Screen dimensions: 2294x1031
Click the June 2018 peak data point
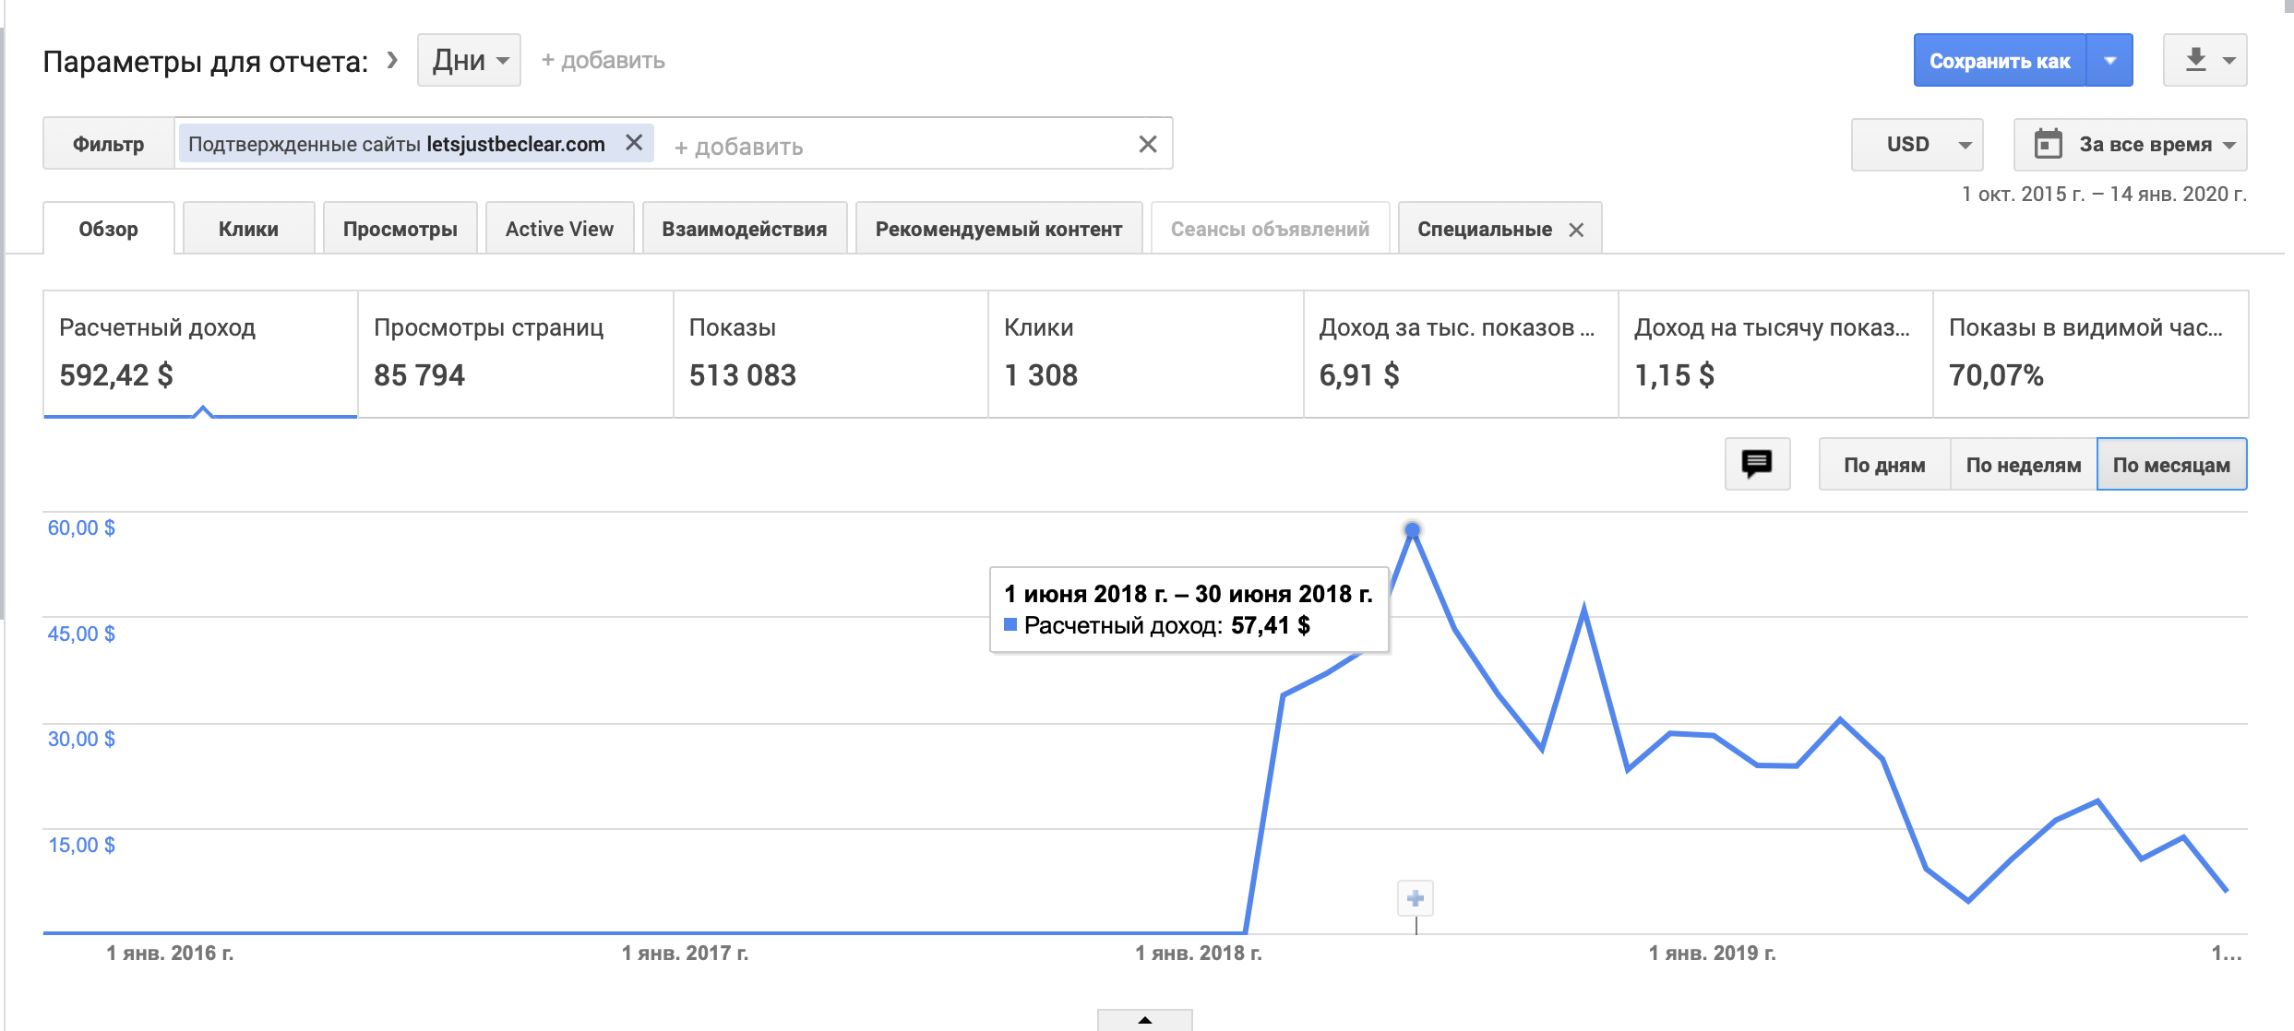click(1413, 530)
